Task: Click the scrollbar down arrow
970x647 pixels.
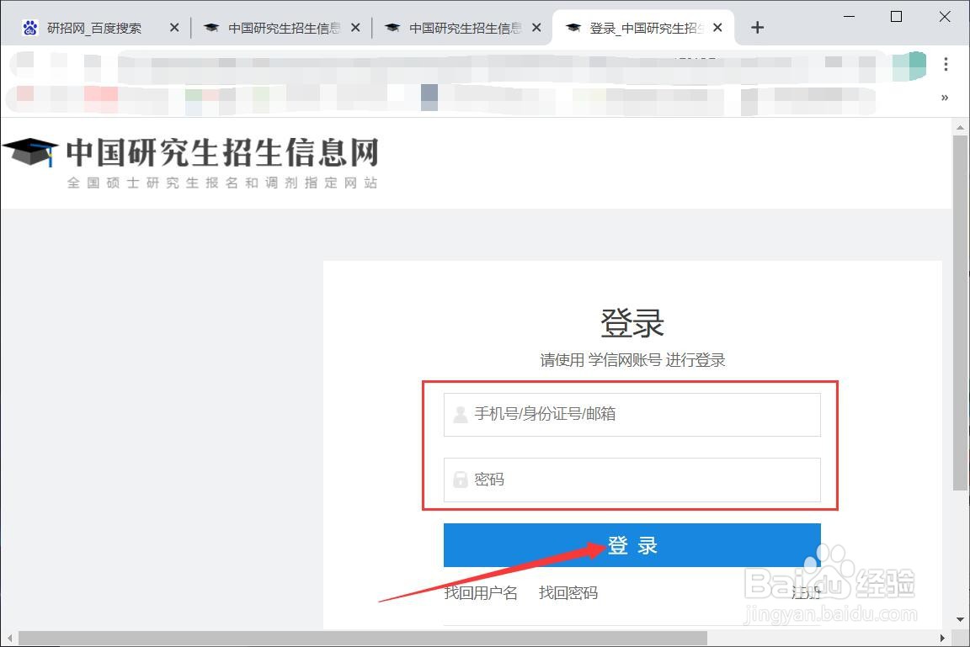Action: point(960,618)
